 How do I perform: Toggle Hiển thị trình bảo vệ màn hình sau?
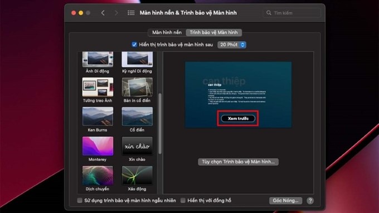[134, 44]
